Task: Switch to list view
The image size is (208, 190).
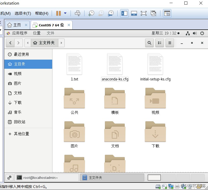Action: [160, 43]
